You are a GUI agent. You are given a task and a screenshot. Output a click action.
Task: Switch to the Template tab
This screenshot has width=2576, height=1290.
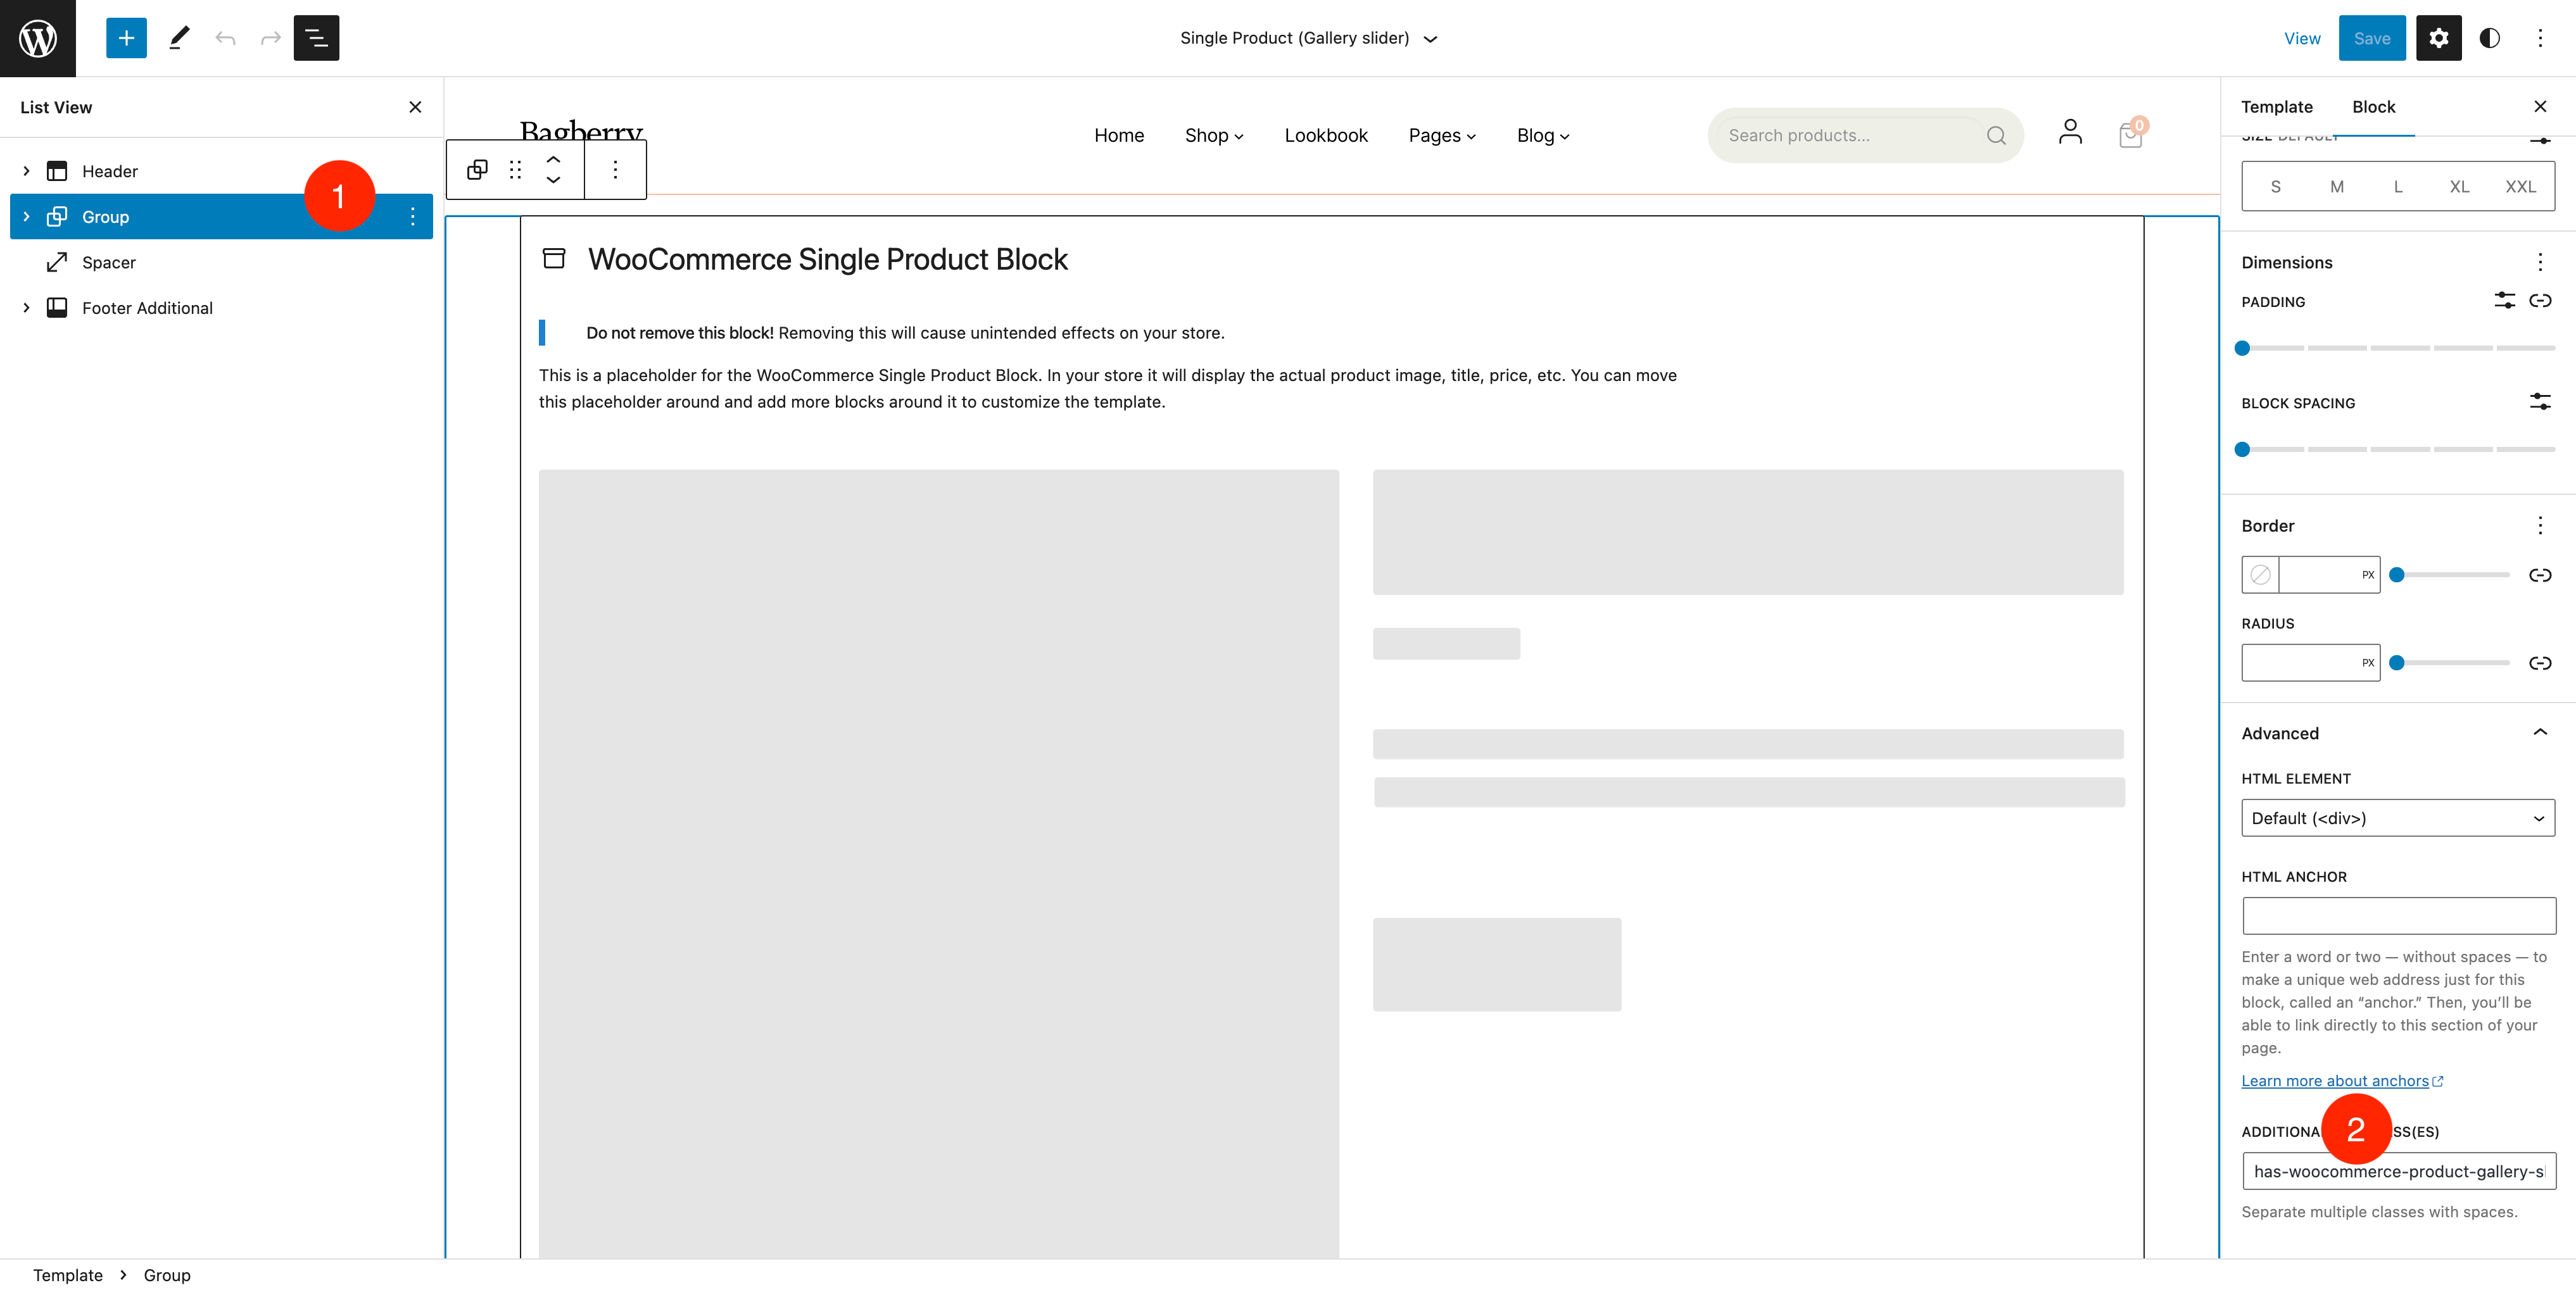(x=2277, y=107)
